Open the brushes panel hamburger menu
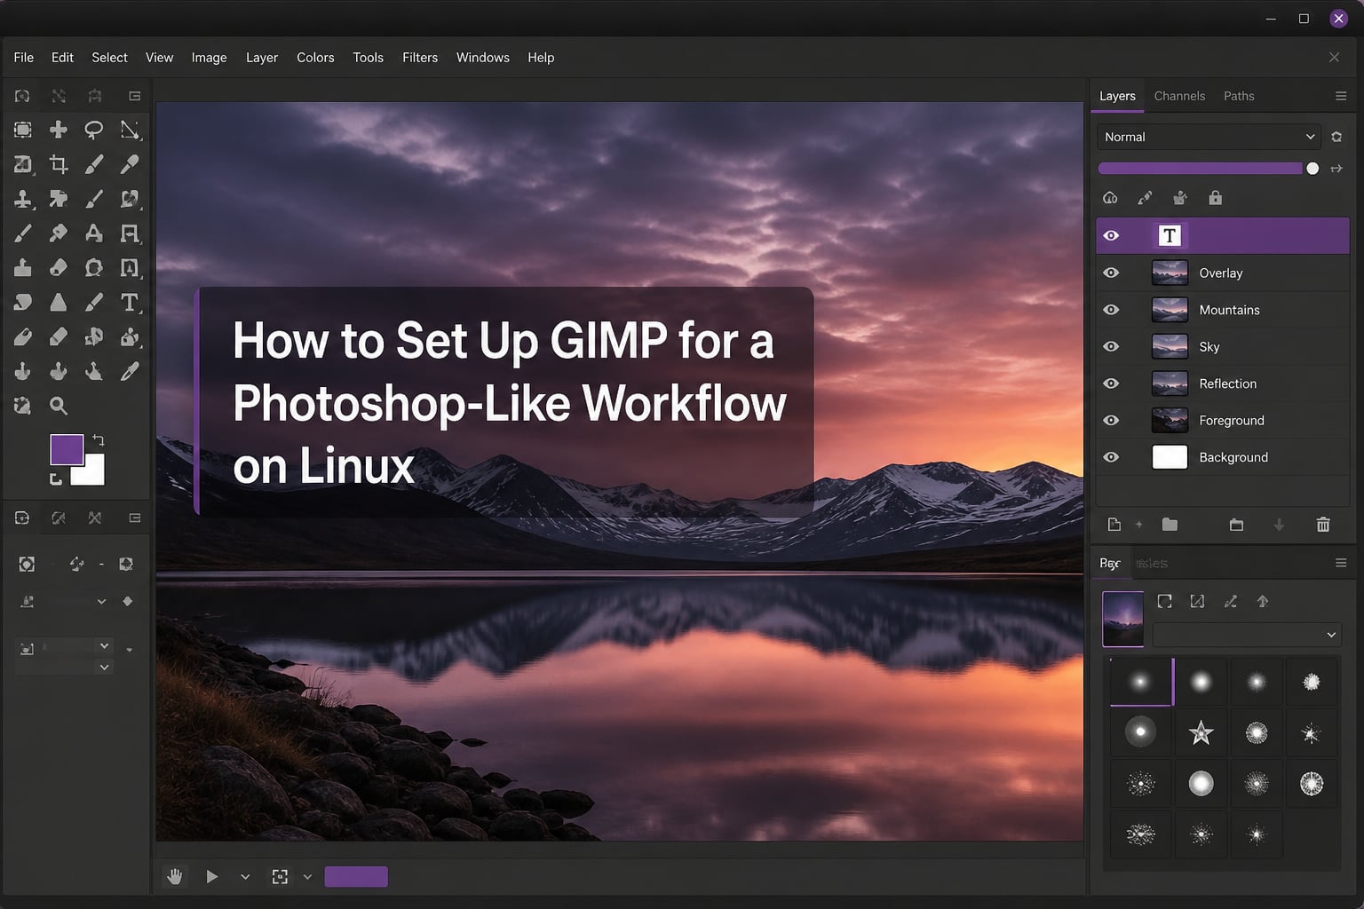 tap(1341, 563)
